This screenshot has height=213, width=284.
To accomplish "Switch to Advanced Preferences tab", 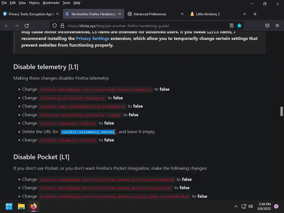I will click(155, 14).
